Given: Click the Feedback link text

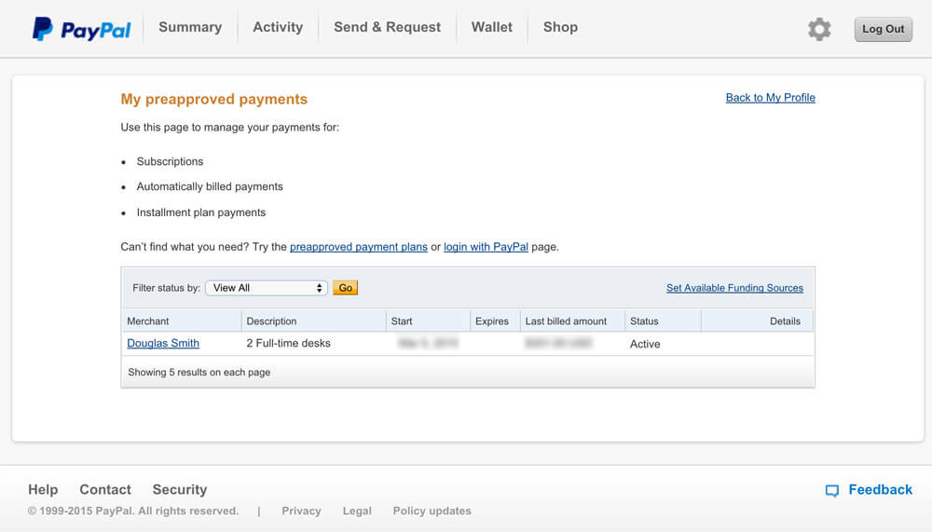Looking at the screenshot, I should (x=881, y=490).
